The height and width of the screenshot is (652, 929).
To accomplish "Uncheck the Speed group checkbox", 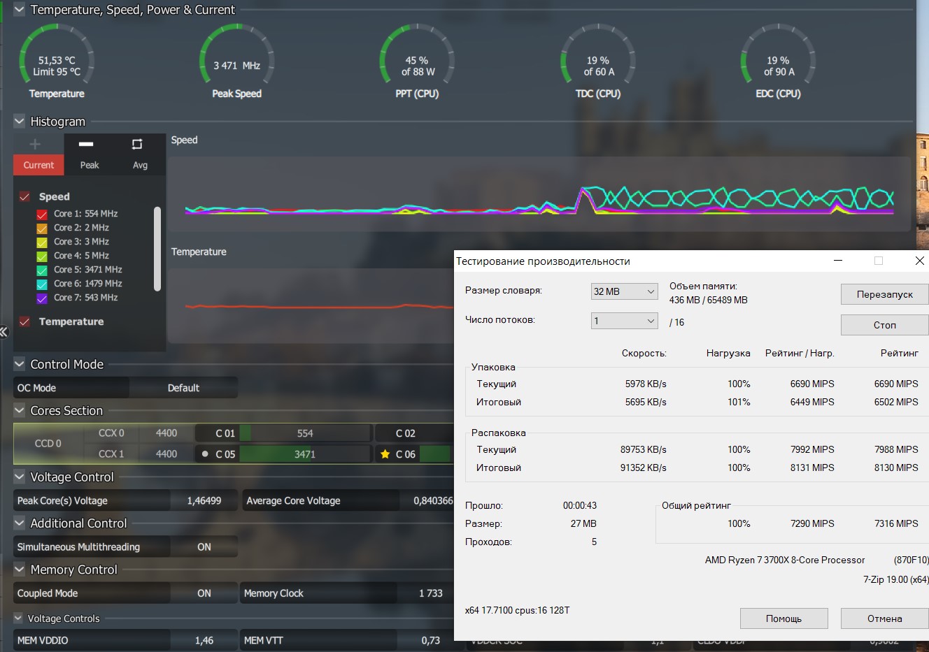I will click(24, 197).
